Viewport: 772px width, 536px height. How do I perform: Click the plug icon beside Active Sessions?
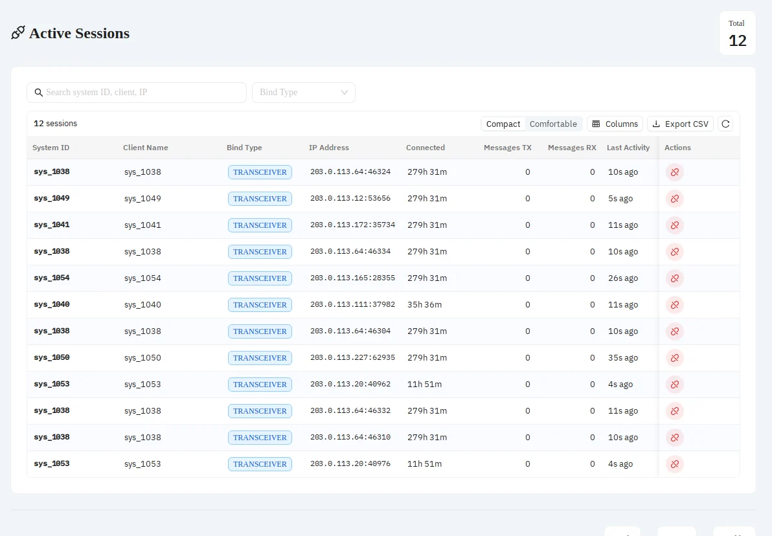click(18, 33)
